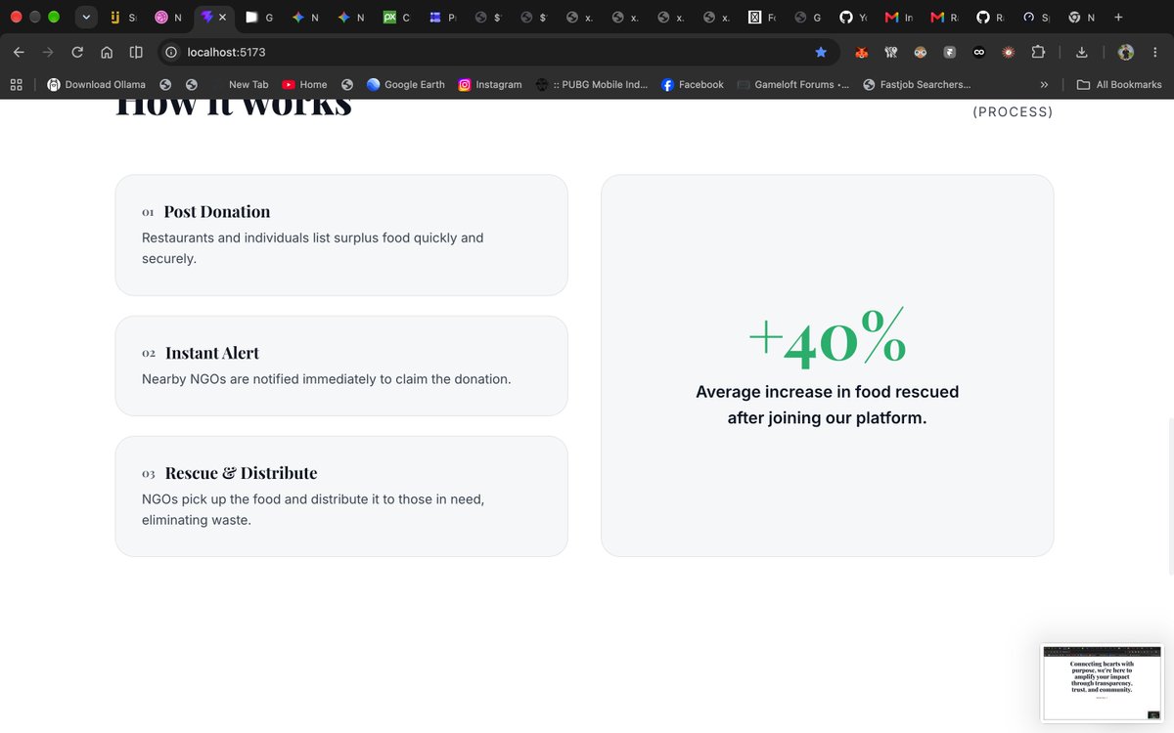Open the owl-face extension icon
This screenshot has width=1174, height=733.
pyautogui.click(x=921, y=52)
